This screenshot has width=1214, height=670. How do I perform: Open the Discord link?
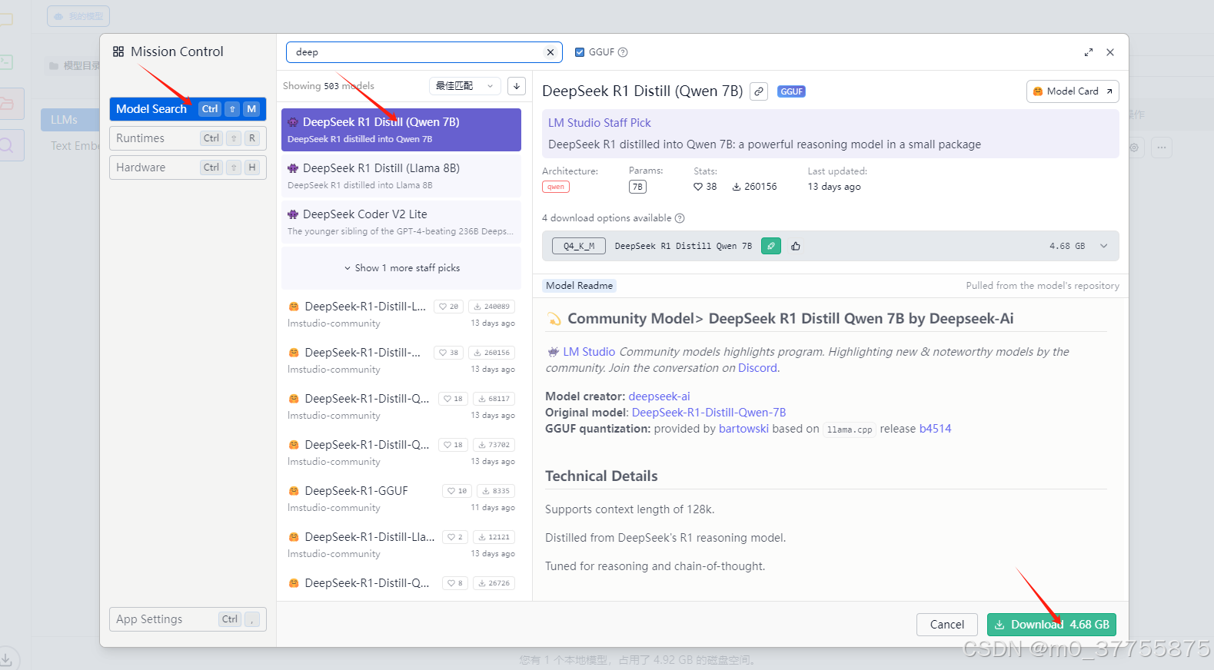(757, 368)
